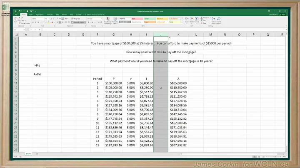This screenshot has height=168, width=300.
Task: Toggle Bold formatting
Action: (x=33, y=22)
